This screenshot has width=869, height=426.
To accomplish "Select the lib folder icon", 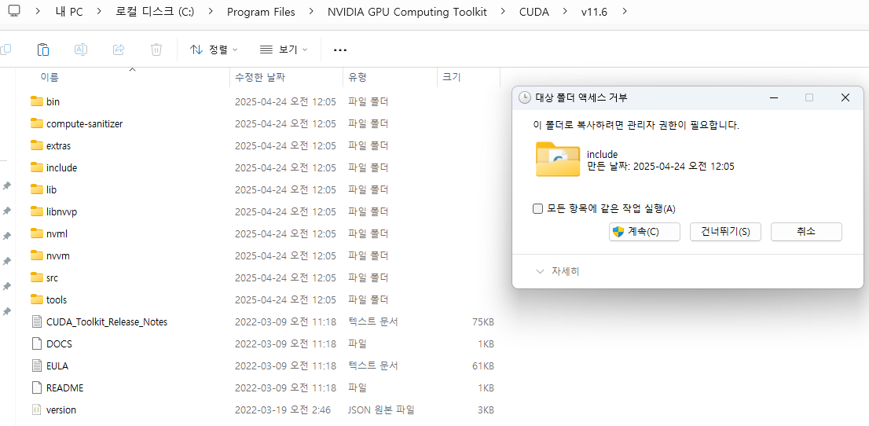I will pos(37,189).
